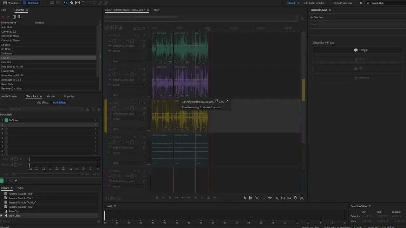Save effects rack preset icon
Viewport: 406px width, 228px height.
87,109
